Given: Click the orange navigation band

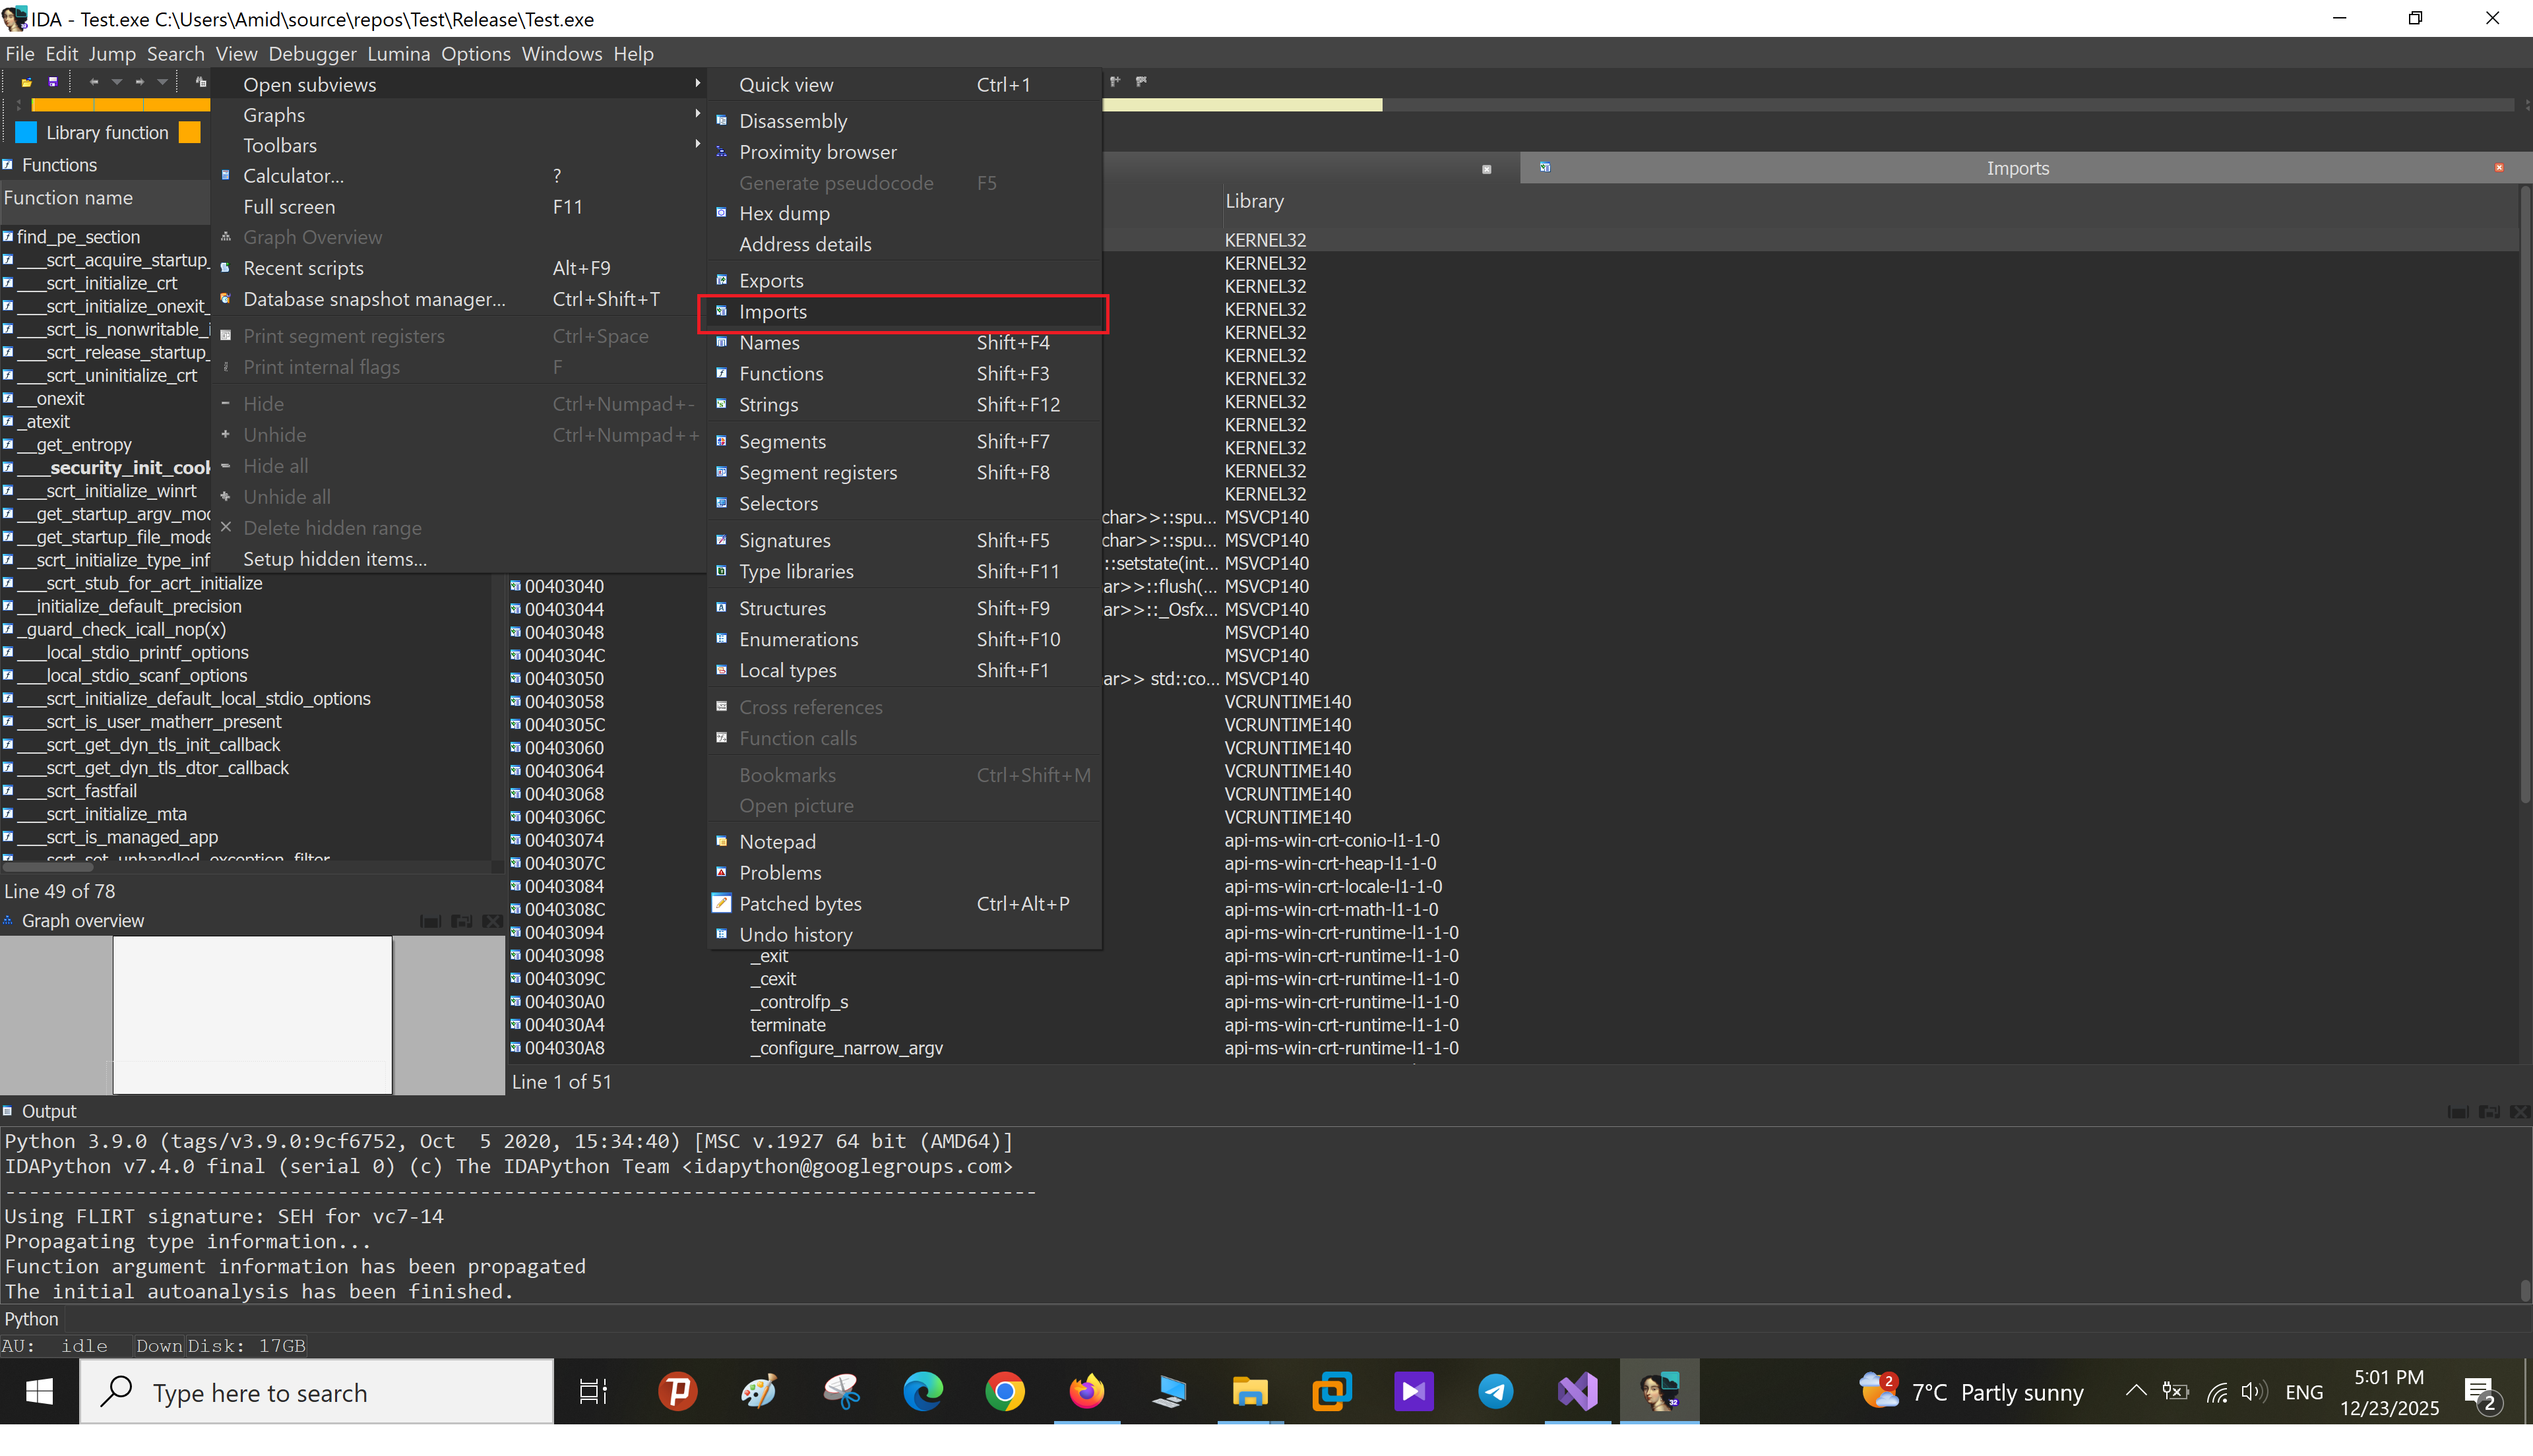Looking at the screenshot, I should (x=120, y=105).
